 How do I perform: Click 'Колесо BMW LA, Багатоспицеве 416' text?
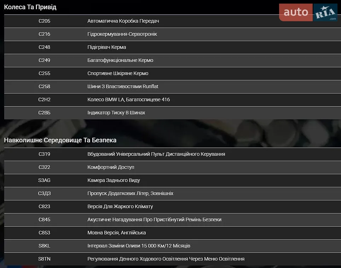pyautogui.click(x=128, y=99)
